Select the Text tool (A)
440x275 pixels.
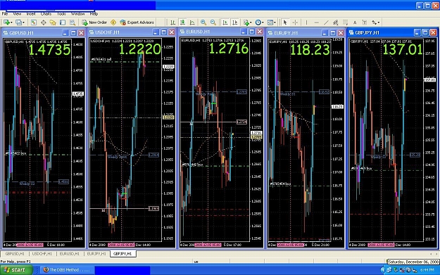click(x=355, y=23)
